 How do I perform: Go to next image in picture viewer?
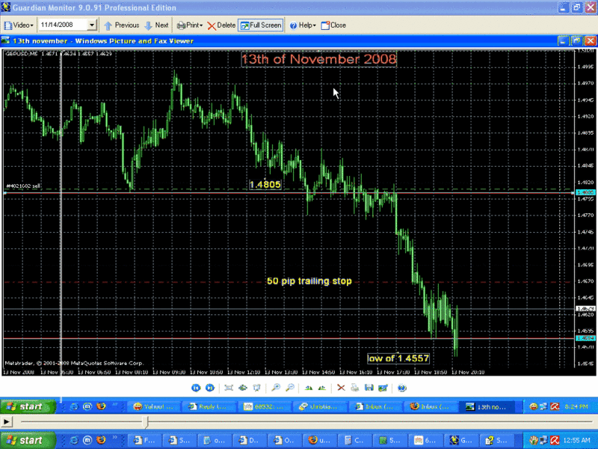pos(210,388)
